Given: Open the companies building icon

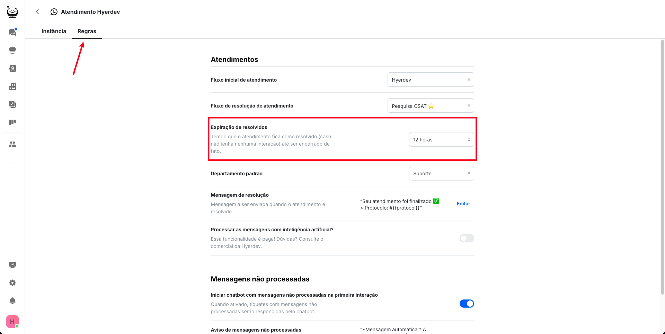Looking at the screenshot, I should 12,86.
